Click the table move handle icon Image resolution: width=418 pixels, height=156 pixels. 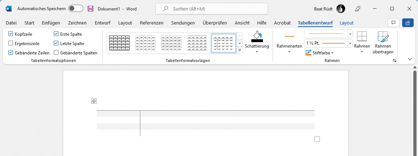coord(94,101)
